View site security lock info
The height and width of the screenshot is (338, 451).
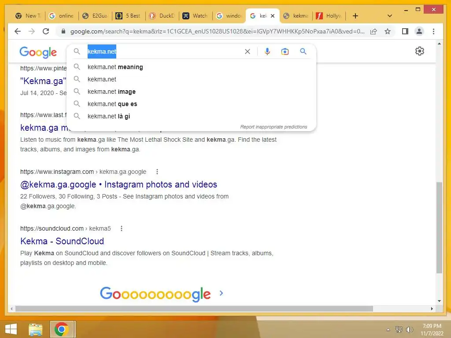pos(63,31)
